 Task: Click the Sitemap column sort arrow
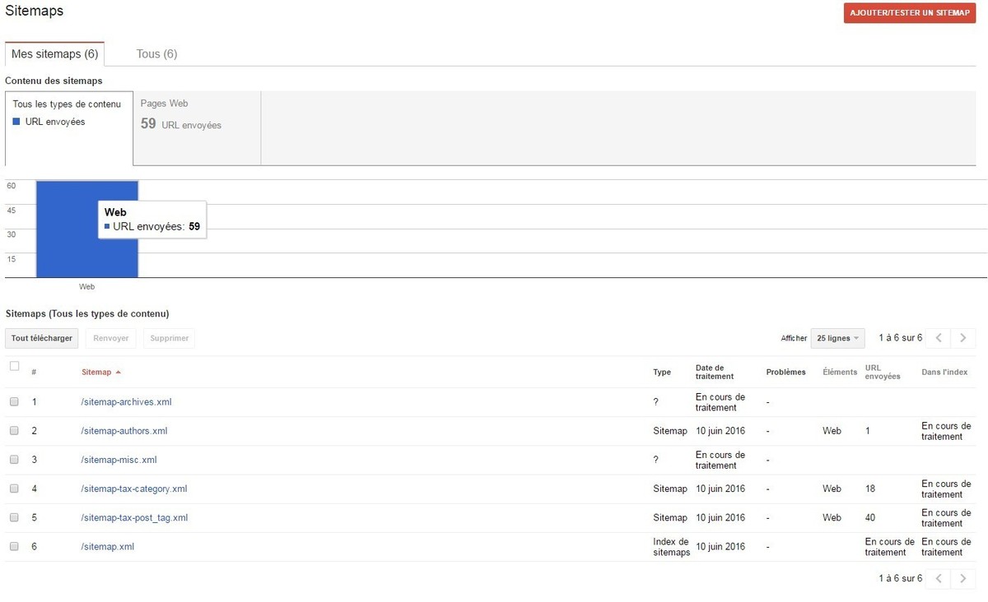pyautogui.click(x=119, y=373)
